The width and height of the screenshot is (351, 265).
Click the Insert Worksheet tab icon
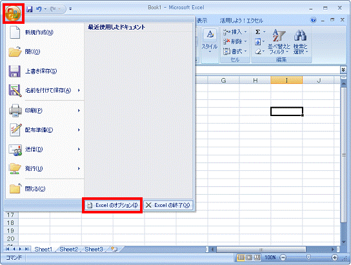tap(114, 249)
